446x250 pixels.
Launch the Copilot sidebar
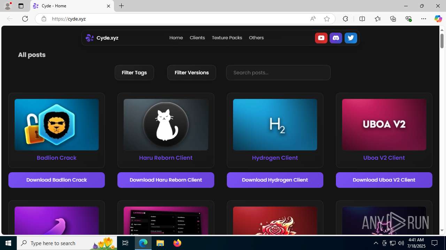(x=438, y=19)
